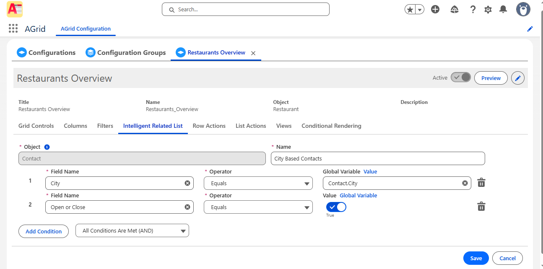Click the Add Condition button
The width and height of the screenshot is (543, 269).
(x=44, y=231)
